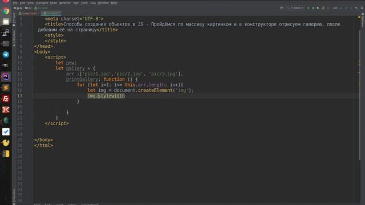This screenshot has height=205, width=365.
Task: Open the View menu
Action: pos(30,3)
